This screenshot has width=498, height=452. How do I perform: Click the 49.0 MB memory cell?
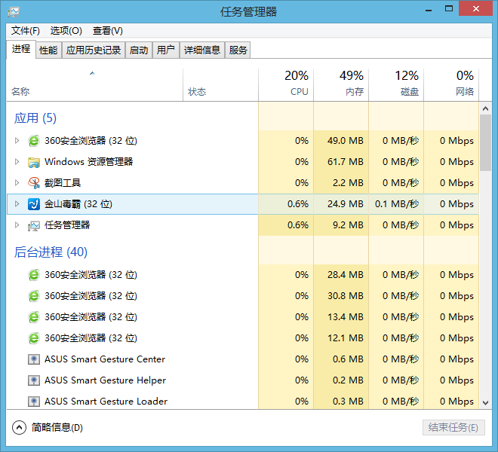click(x=341, y=141)
